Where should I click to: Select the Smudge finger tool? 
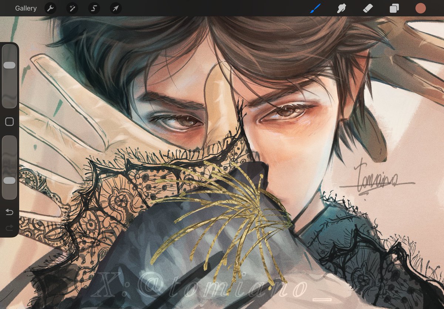pyautogui.click(x=342, y=8)
